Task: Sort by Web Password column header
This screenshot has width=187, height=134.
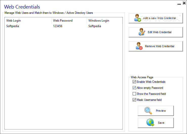Action: (x=69, y=21)
